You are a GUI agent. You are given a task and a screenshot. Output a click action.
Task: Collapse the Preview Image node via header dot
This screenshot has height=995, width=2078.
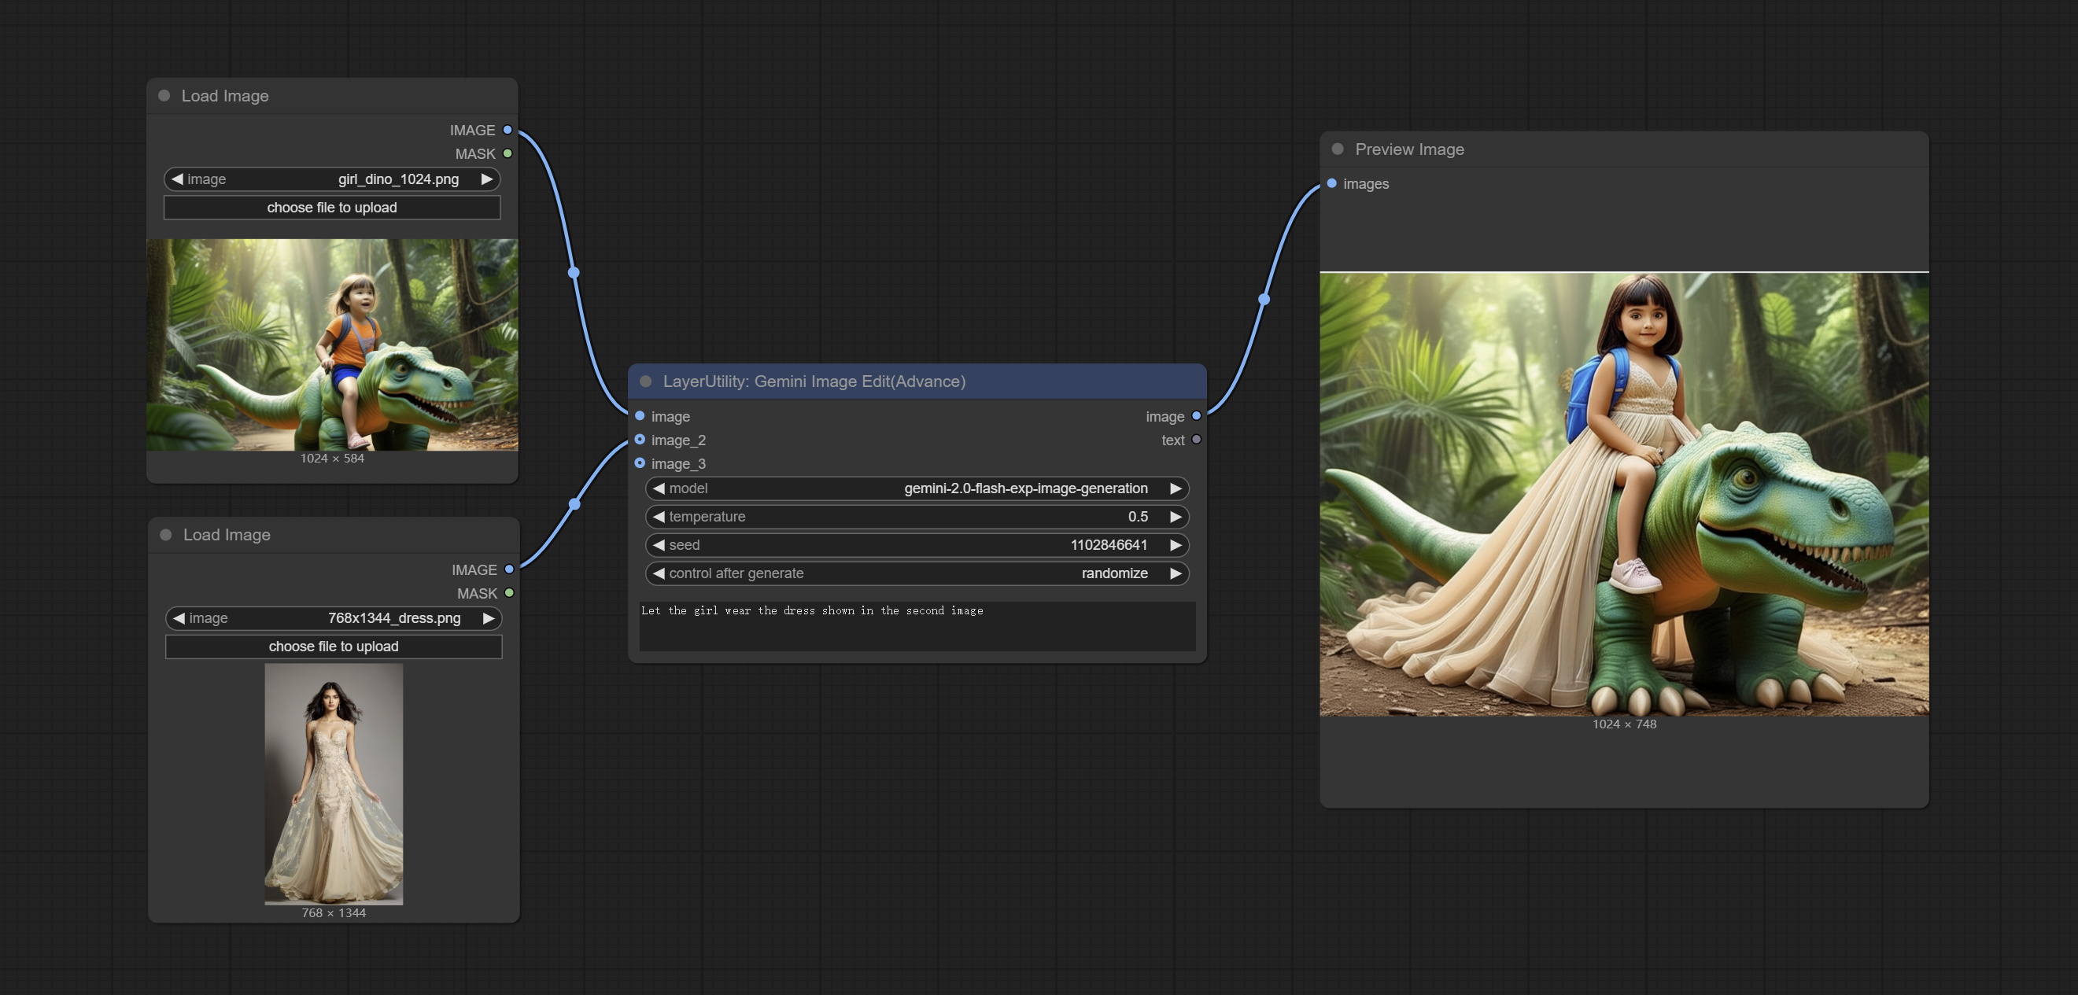coord(1338,149)
